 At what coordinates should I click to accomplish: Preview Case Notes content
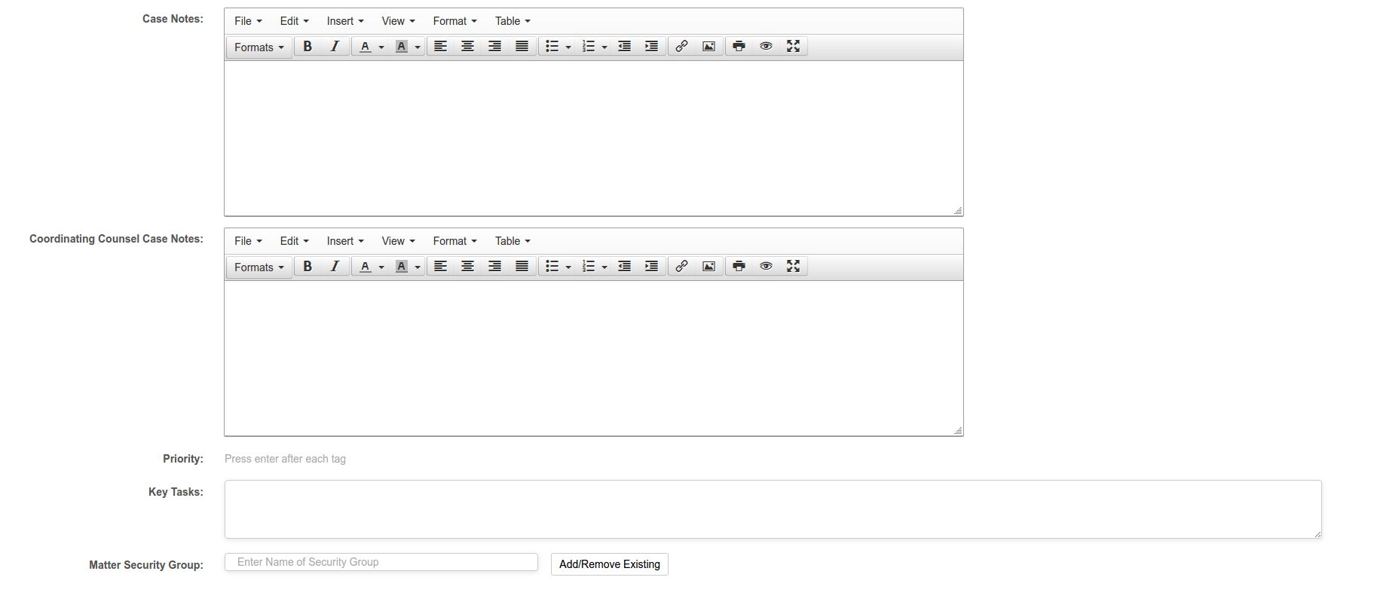767,47
